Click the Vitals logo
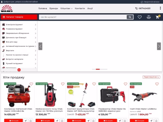 (x=7, y=8)
